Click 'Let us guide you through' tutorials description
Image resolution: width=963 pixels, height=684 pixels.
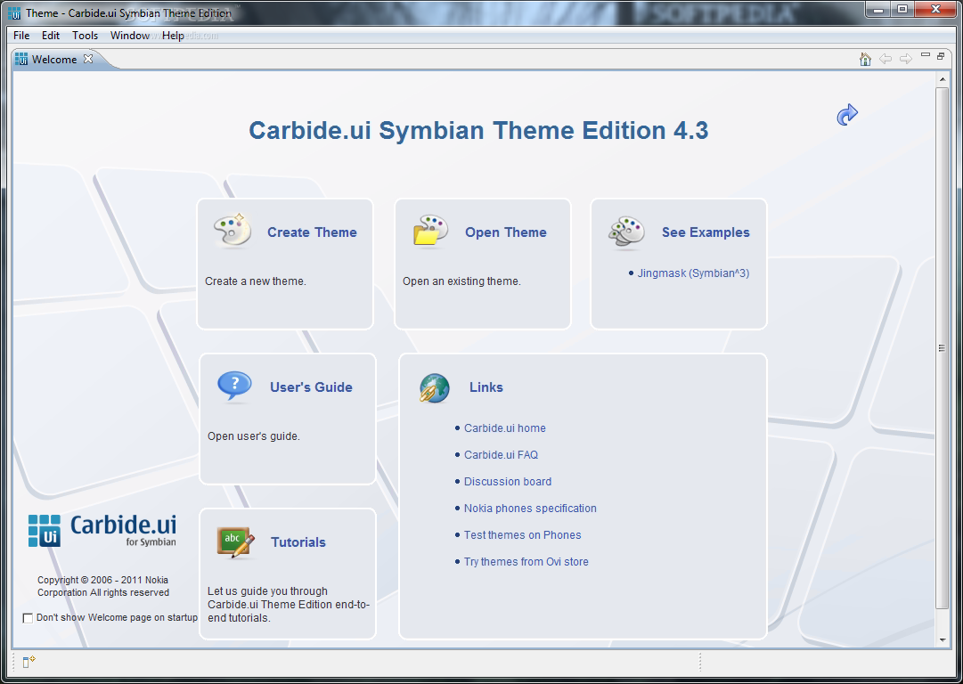289,605
